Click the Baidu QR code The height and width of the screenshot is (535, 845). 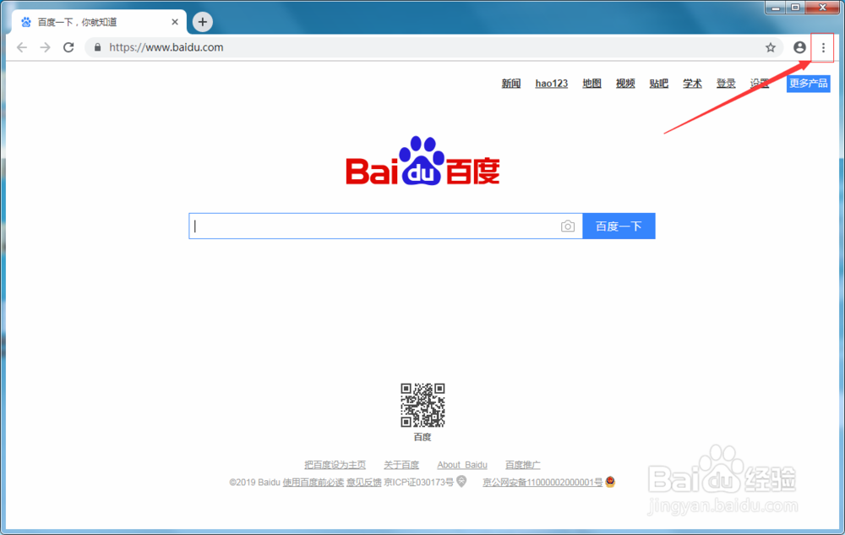pos(422,405)
